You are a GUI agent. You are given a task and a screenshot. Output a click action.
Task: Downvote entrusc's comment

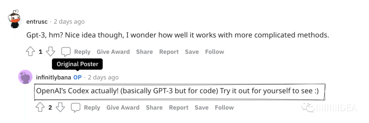point(50,52)
